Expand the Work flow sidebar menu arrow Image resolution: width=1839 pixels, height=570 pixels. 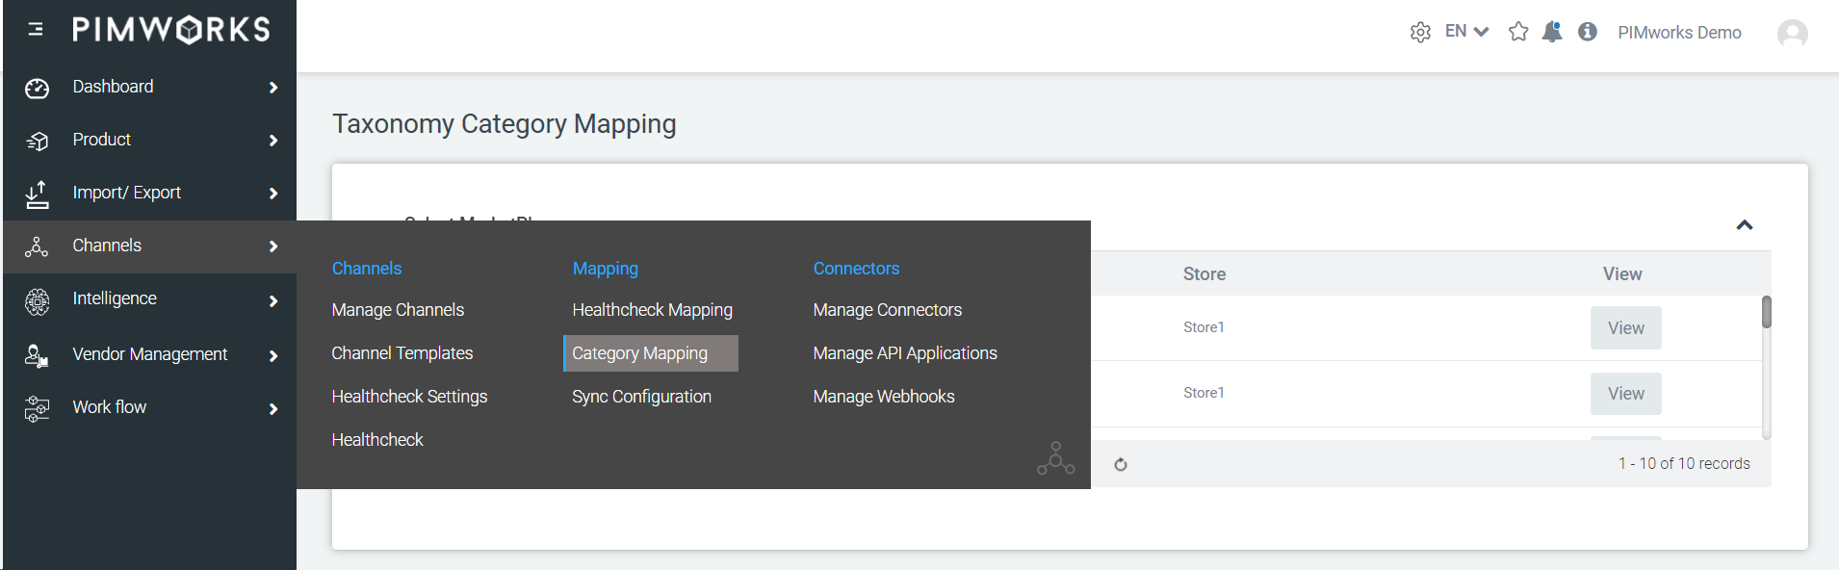(x=273, y=409)
